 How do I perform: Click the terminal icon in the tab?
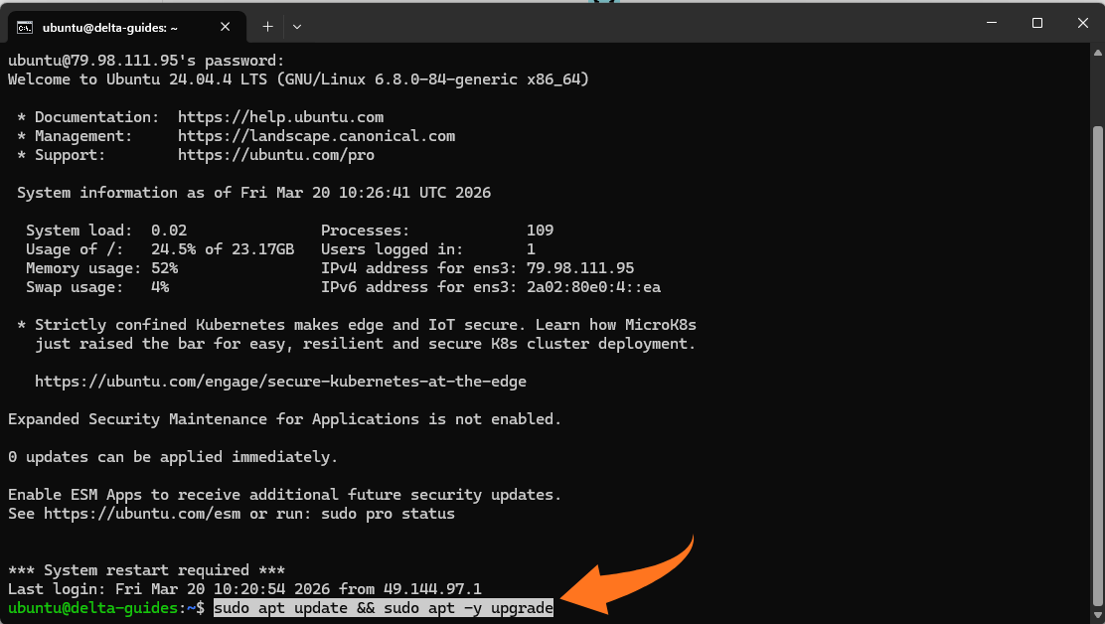(x=26, y=27)
